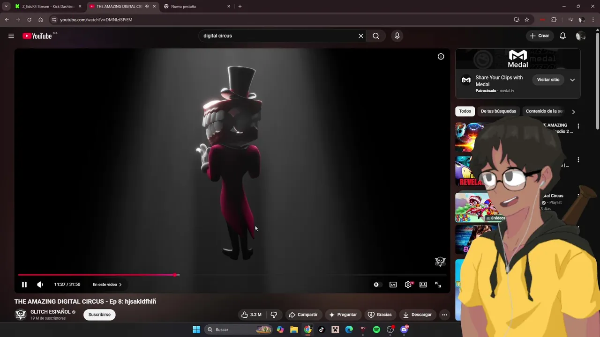600x337 pixels.
Task: Open Chrome home page button
Action: 40,20
